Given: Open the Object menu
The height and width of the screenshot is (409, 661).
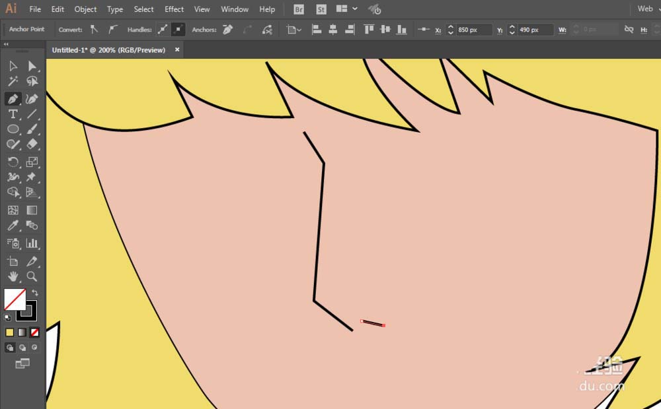Looking at the screenshot, I should tap(85, 9).
